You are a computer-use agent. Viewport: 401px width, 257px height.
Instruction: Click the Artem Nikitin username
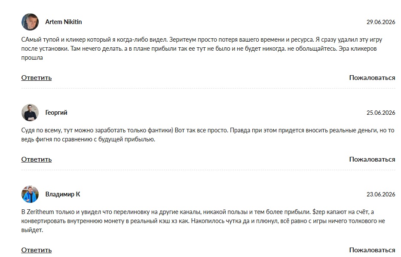[x=64, y=22]
